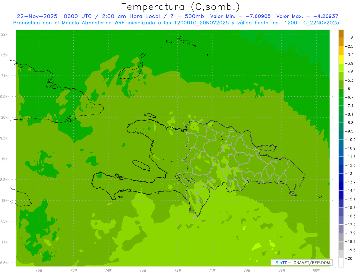This screenshot has height=274, width=355.
Task: Pick the green swatch between -7.4 and -8.1
Action: click(341, 110)
